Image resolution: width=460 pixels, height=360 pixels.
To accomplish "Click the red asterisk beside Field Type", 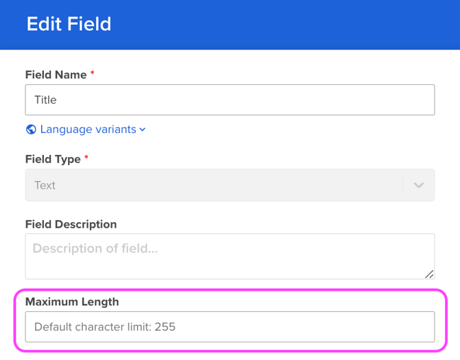I will pos(87,158).
